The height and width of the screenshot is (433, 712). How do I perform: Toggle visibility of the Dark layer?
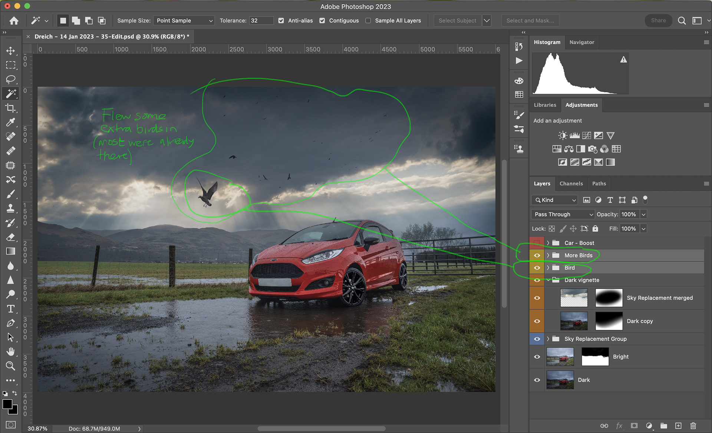click(x=537, y=380)
